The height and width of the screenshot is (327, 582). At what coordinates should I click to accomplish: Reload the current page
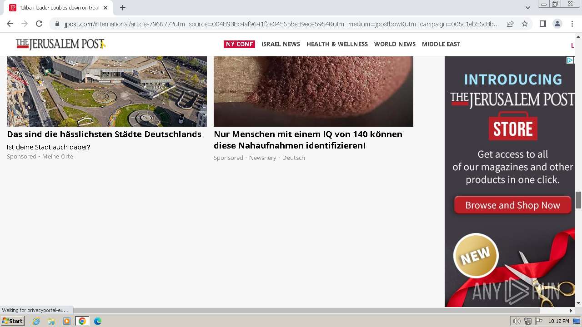click(39, 24)
